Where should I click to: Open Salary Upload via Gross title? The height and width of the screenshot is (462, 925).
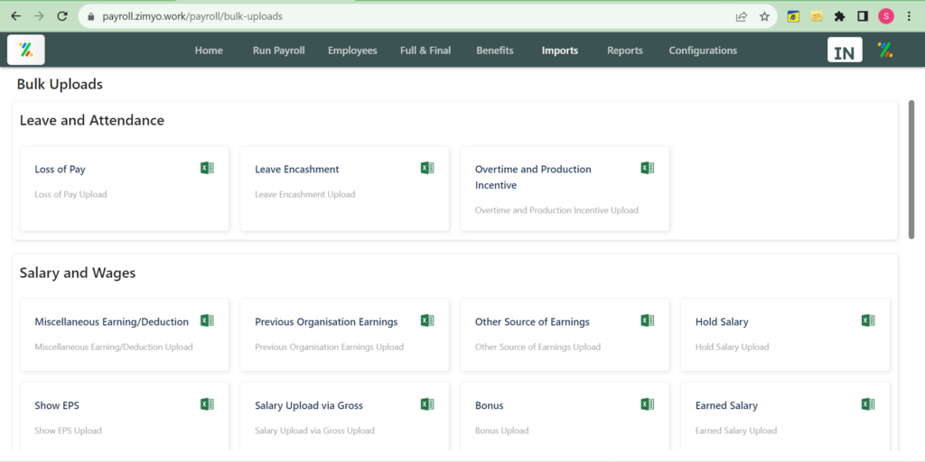(309, 405)
